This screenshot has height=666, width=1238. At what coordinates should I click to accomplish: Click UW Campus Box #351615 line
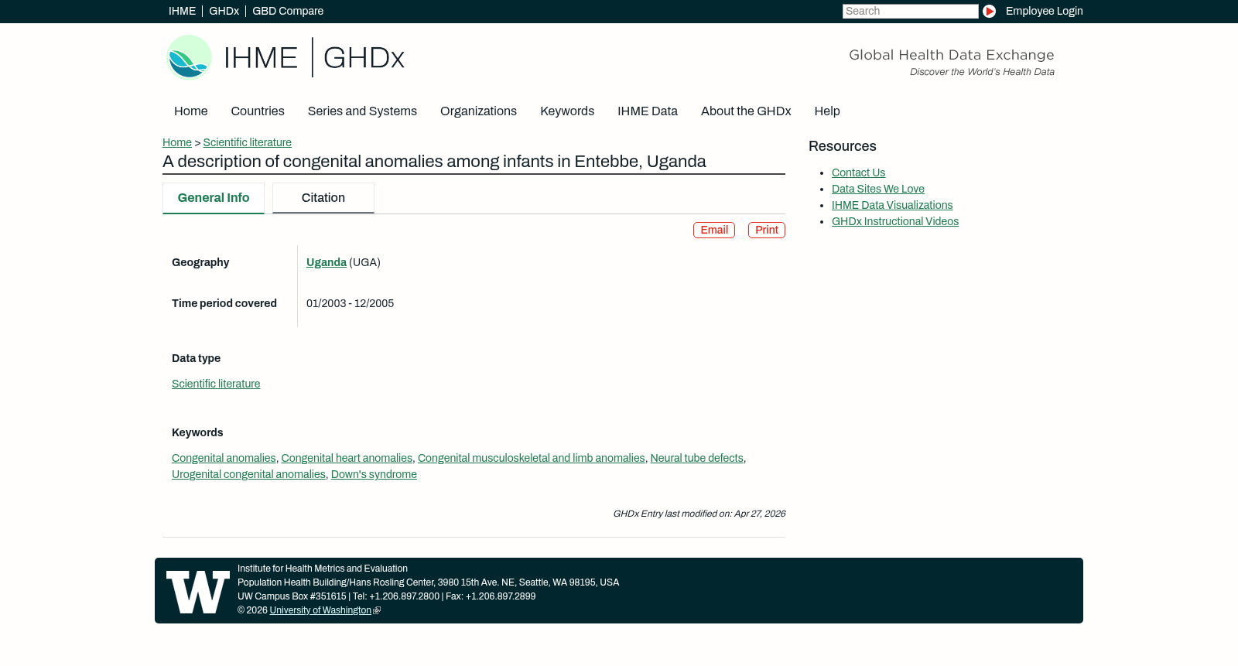click(386, 596)
